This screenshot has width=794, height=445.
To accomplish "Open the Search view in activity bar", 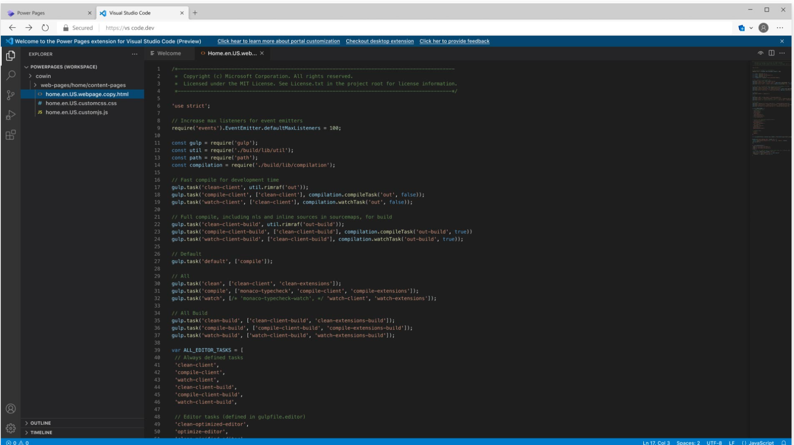I will (x=11, y=75).
